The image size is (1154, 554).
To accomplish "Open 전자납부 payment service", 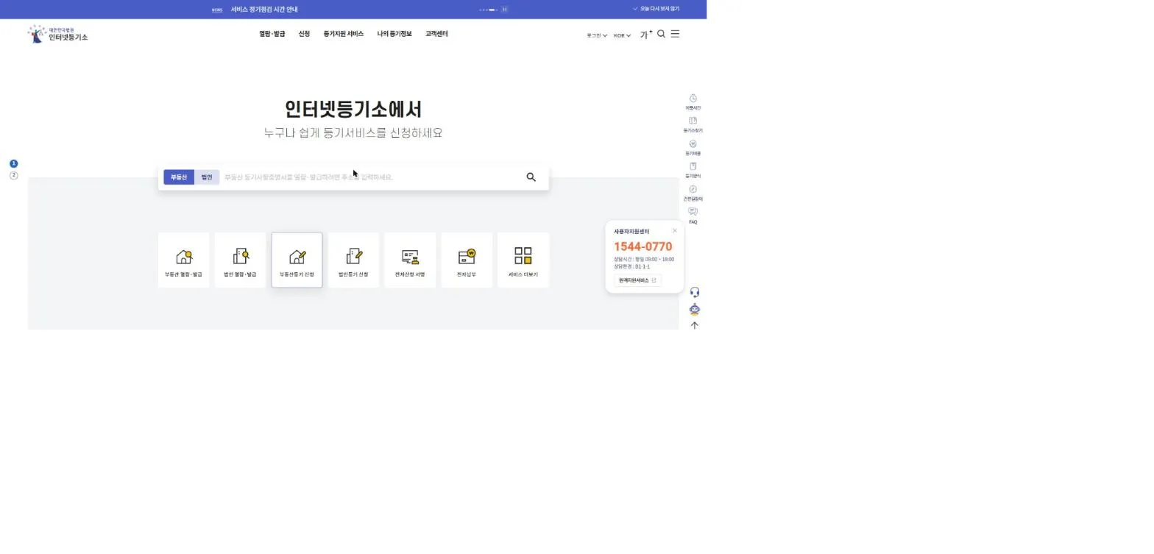I will point(467,260).
